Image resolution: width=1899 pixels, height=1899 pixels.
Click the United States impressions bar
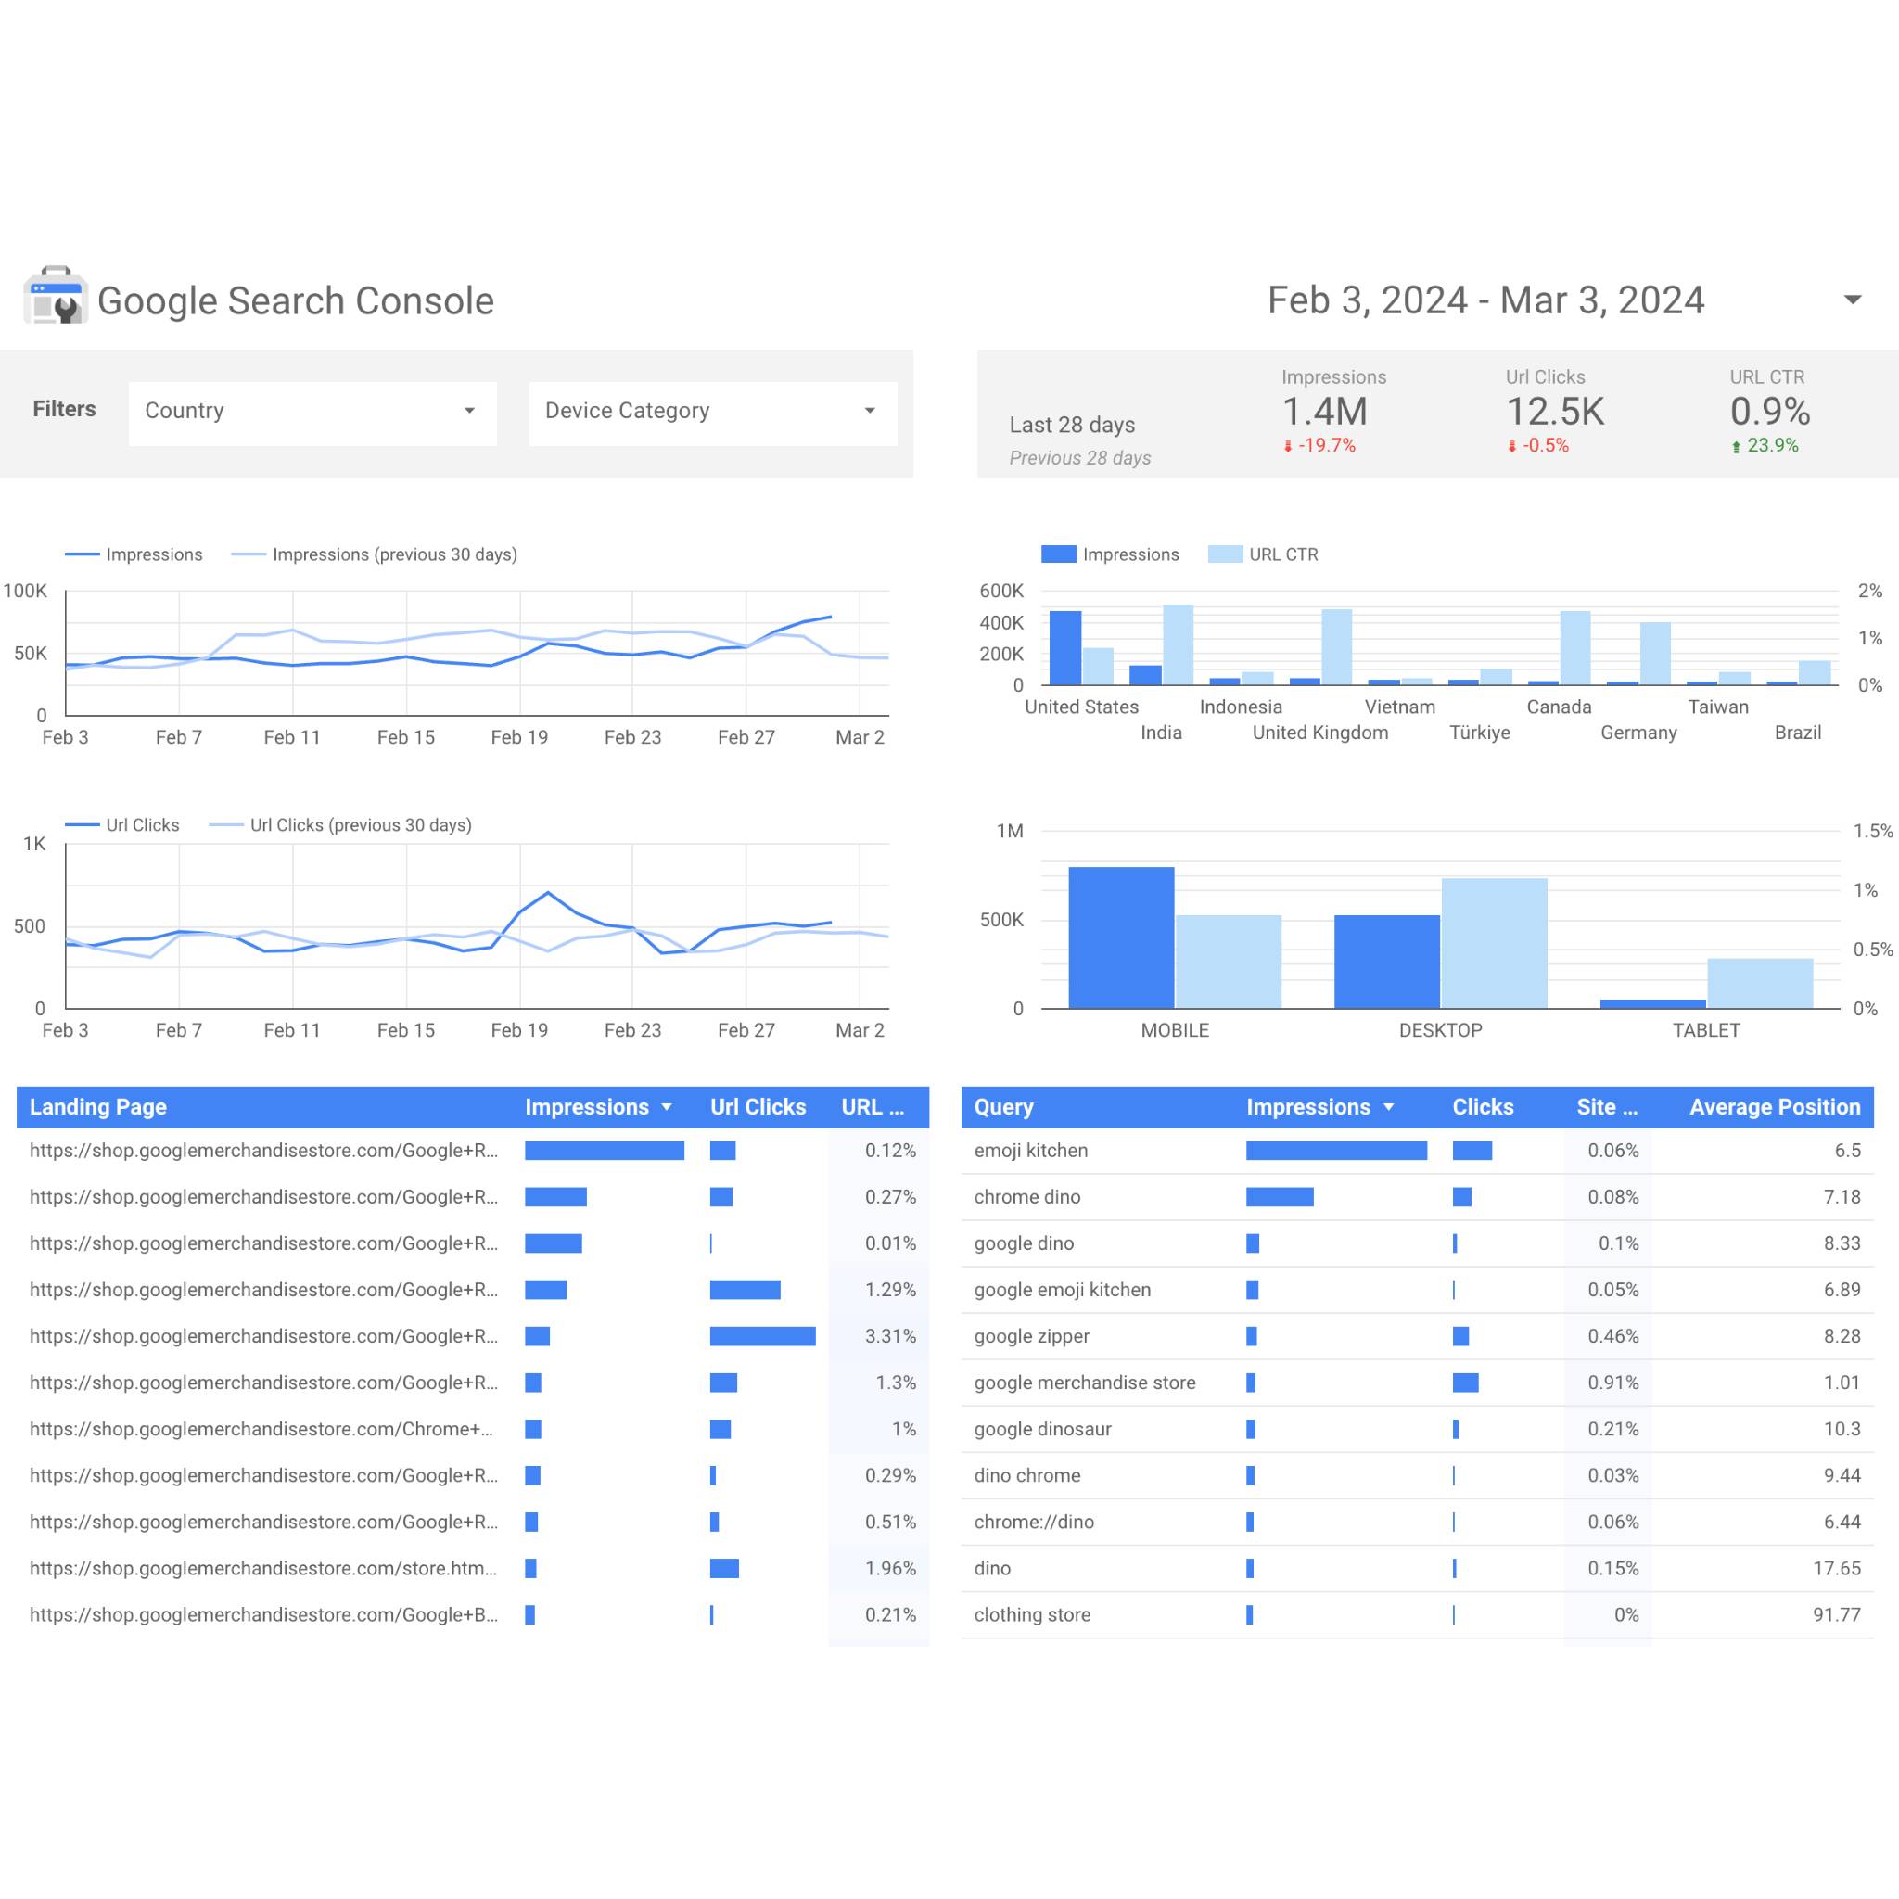[x=1064, y=648]
